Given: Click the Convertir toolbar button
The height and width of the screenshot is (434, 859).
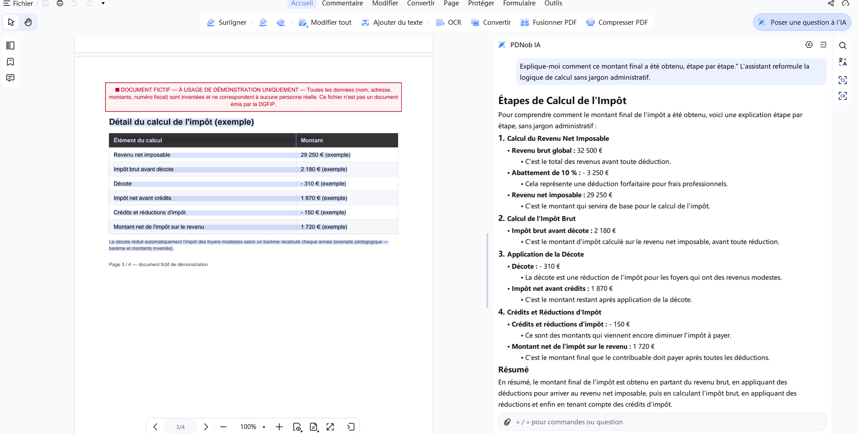Looking at the screenshot, I should tap(491, 23).
